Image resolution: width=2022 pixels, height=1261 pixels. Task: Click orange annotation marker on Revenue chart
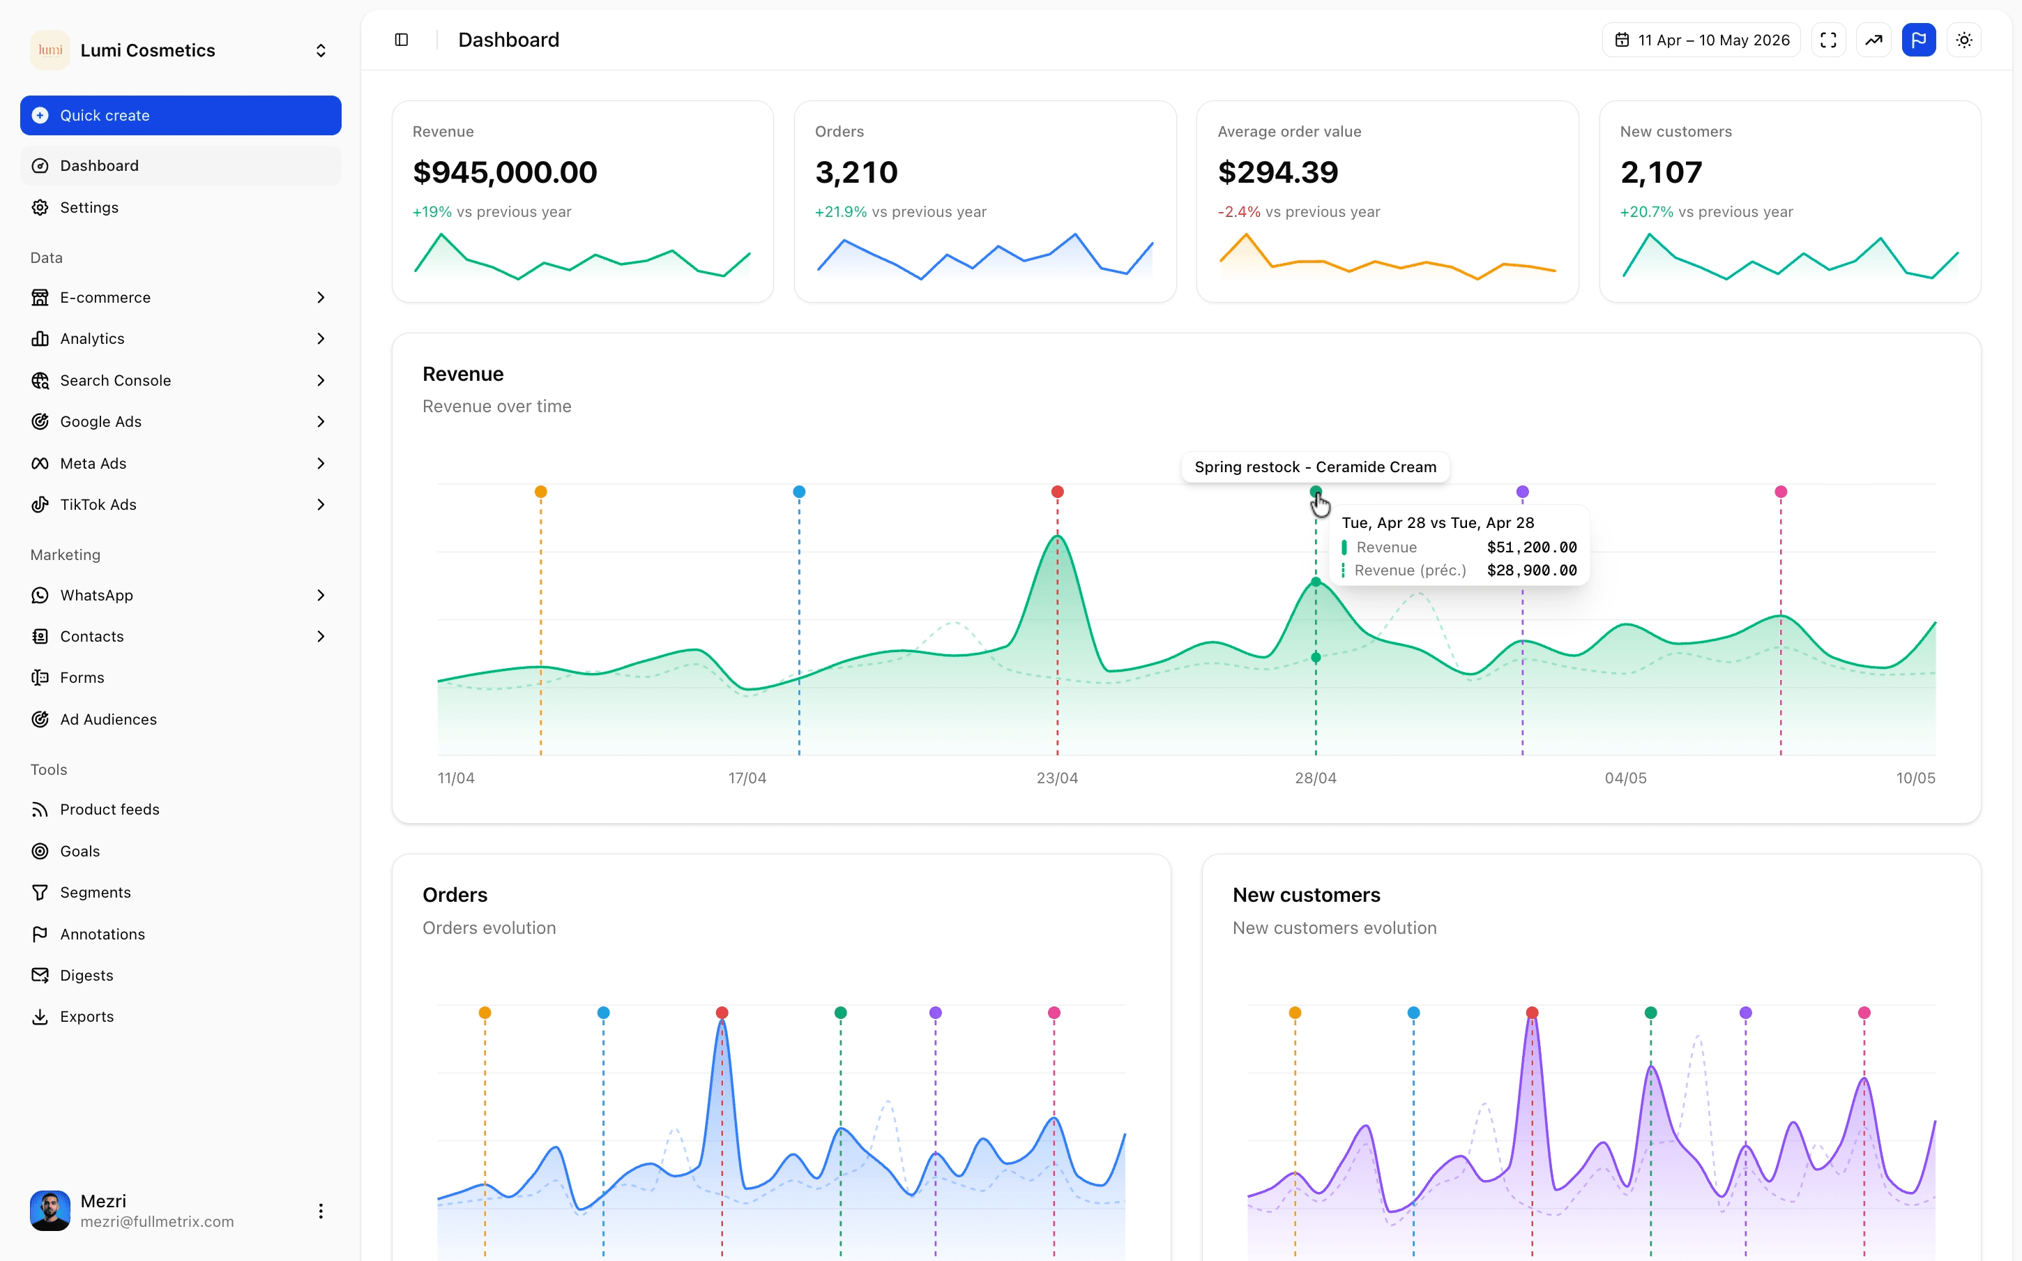[541, 492]
